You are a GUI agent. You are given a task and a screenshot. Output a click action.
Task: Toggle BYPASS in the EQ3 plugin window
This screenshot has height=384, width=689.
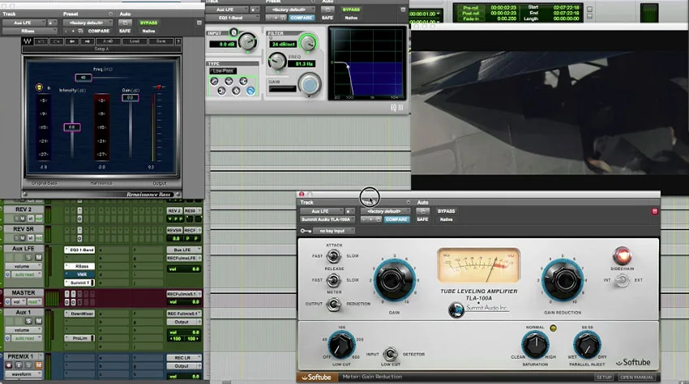[351, 10]
